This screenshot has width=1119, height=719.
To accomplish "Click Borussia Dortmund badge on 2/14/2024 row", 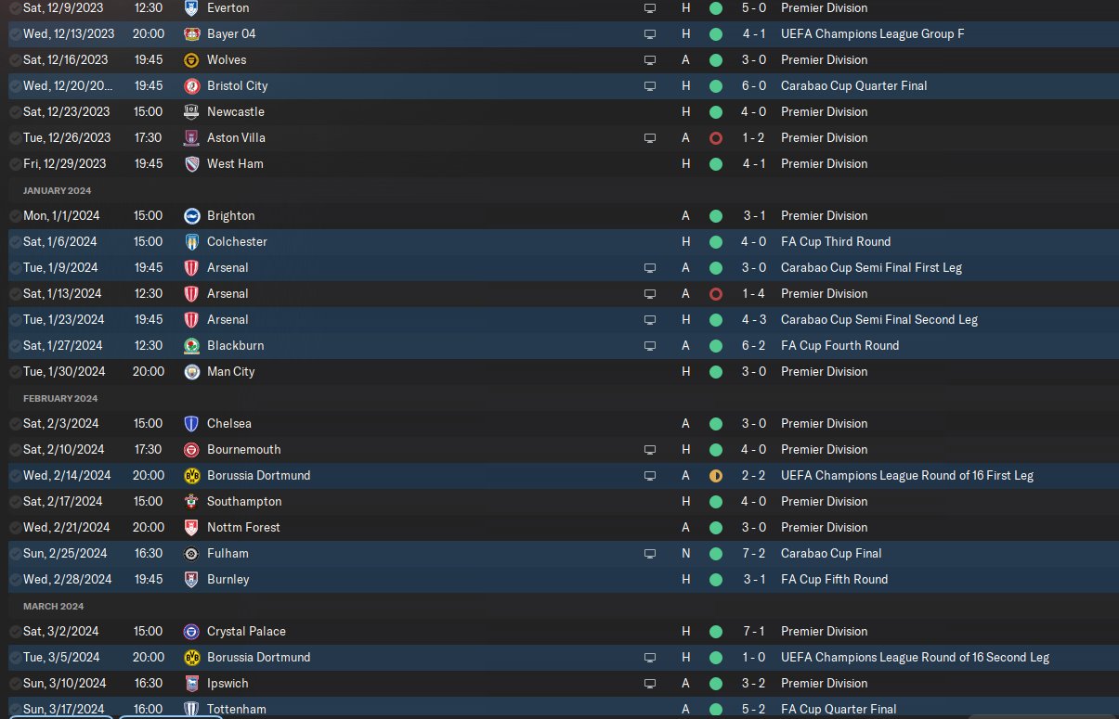I will pyautogui.click(x=192, y=475).
